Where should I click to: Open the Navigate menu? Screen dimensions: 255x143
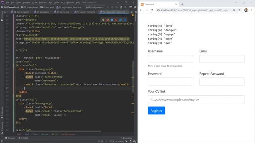pyautogui.click(x=26, y=2)
